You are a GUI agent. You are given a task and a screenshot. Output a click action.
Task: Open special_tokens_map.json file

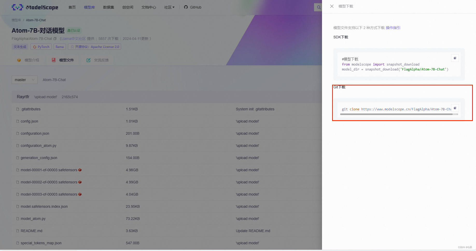pyautogui.click(x=41, y=243)
